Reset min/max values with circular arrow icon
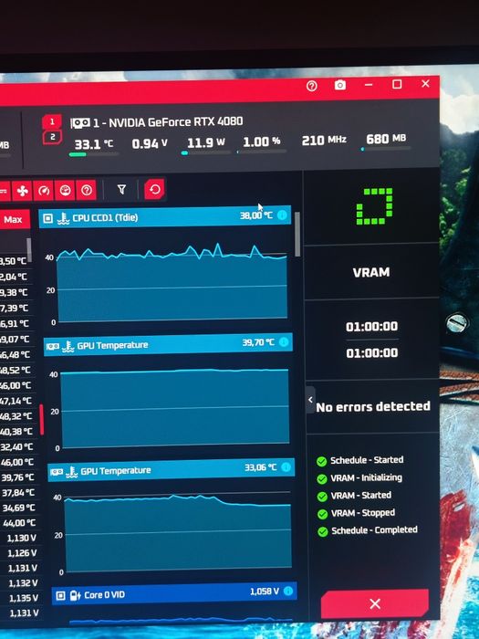The image size is (479, 639). pyautogui.click(x=154, y=189)
